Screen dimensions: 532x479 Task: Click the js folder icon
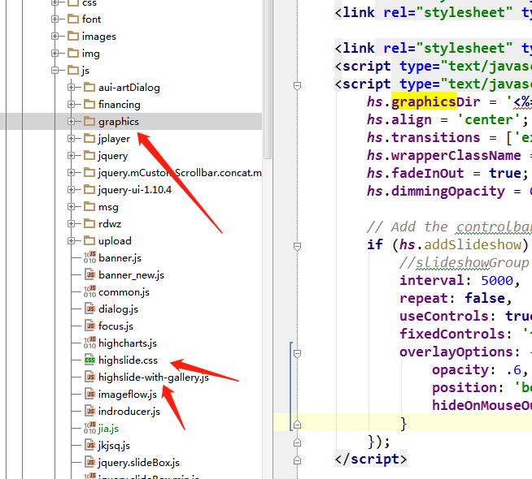tap(73, 70)
